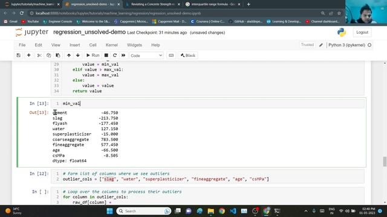The image size is (387, 217).
Task: Open the command palette keyboard icon
Action: (171, 55)
